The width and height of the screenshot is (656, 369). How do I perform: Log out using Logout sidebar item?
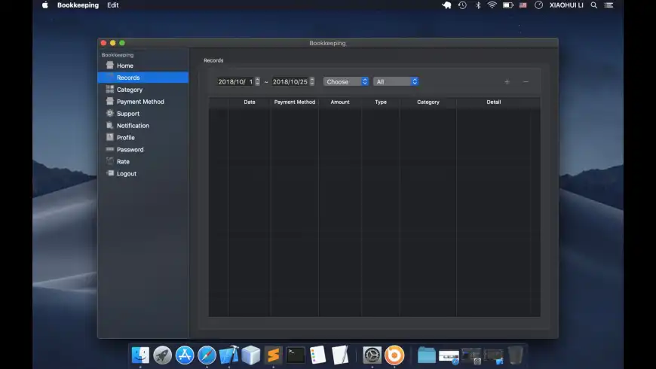click(126, 174)
